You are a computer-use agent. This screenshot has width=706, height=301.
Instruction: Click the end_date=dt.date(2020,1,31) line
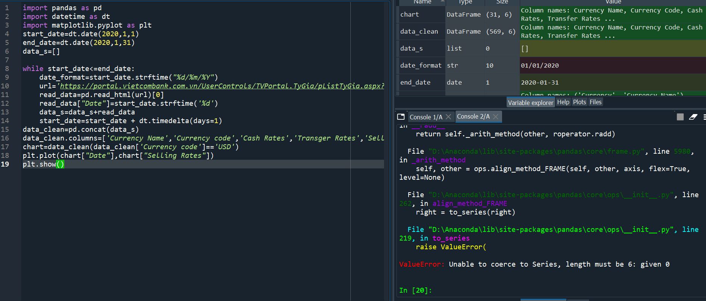pos(79,43)
